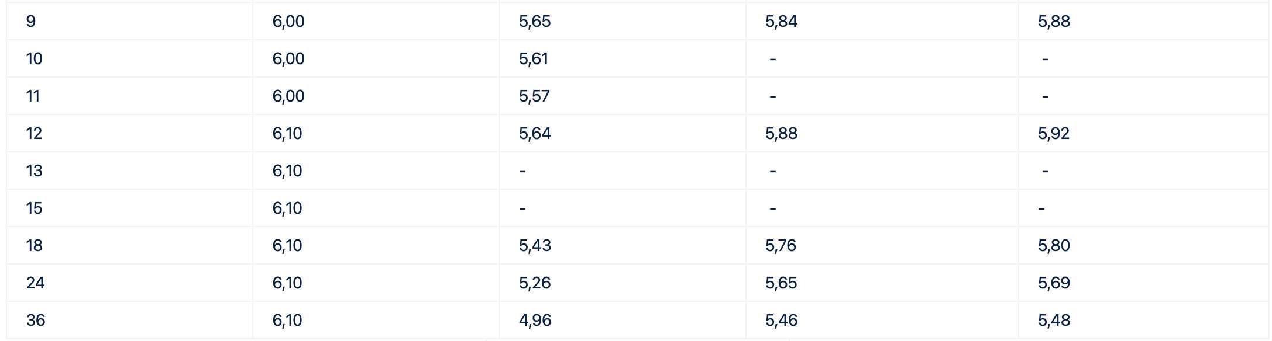The width and height of the screenshot is (1272, 341).
Task: Click the 4,96 value in row 36
Action: (535, 321)
